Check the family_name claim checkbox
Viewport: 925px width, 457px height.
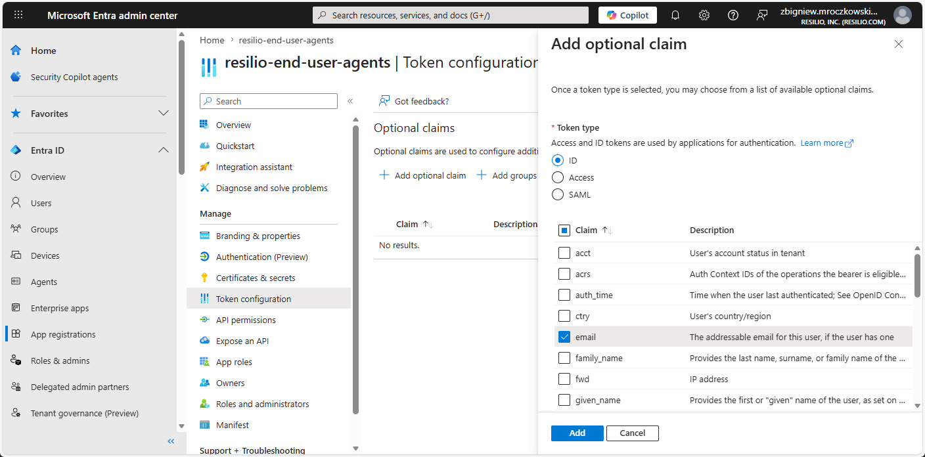(564, 358)
